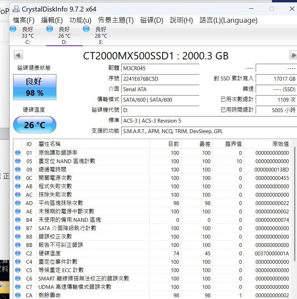The image size is (297, 299).
Task: Click the blue status orb for drive C:
Action: point(13,29)
